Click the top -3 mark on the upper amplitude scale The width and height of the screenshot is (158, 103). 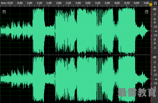154,14
